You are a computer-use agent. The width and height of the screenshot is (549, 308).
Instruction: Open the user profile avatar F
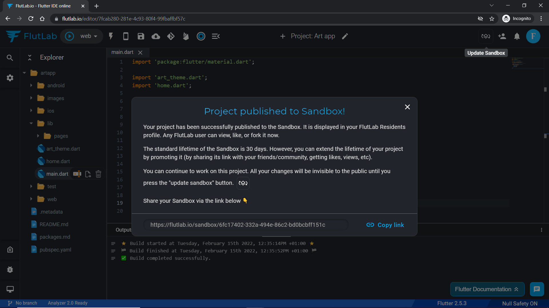tap(533, 36)
